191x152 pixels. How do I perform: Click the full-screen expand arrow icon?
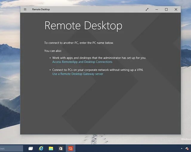147,9
